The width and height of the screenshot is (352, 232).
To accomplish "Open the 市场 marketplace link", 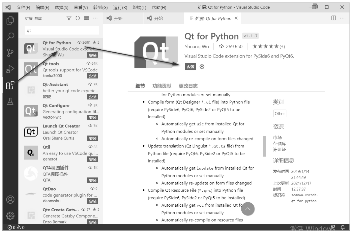I will click(277, 138).
